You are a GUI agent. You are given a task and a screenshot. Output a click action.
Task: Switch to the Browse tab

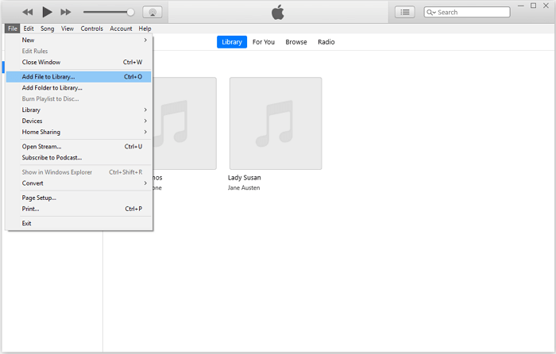tap(296, 42)
